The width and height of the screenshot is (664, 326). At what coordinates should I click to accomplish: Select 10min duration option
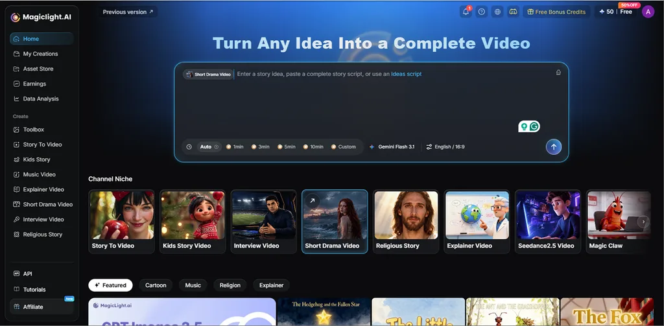313,147
